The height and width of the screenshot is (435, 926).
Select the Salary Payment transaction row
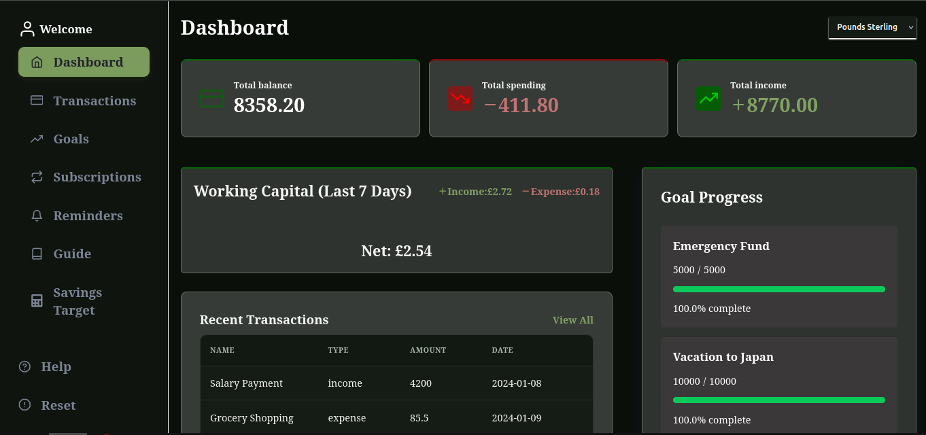pos(396,383)
